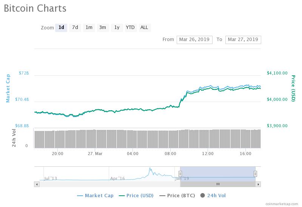The image size is (302, 207).
Task: Click the scrollbar's left arrow
Action: click(x=37, y=184)
